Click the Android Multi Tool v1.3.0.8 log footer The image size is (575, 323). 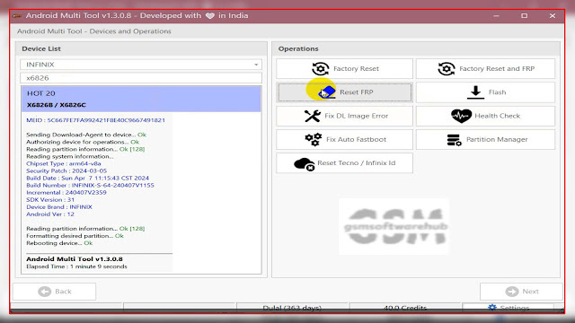(x=75, y=259)
